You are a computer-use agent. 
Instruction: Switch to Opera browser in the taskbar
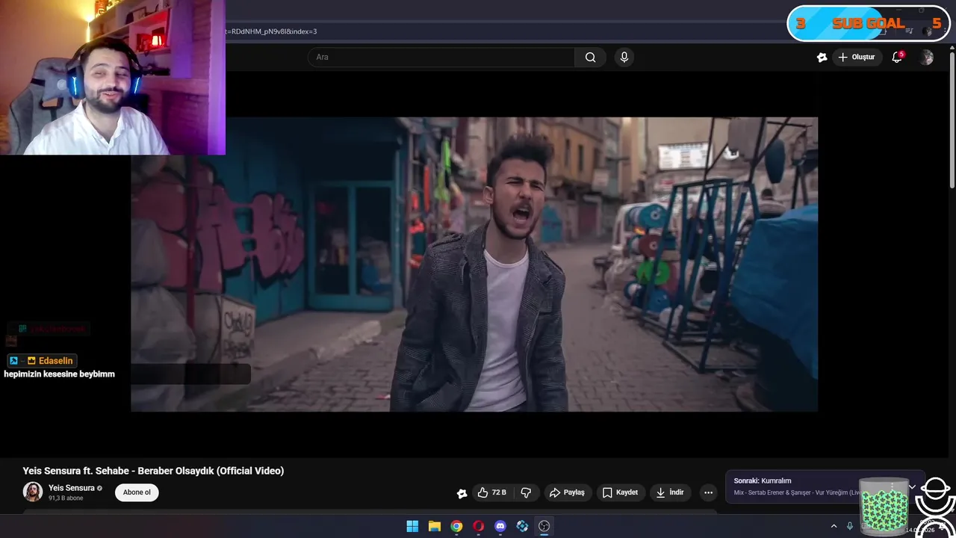coord(478,526)
